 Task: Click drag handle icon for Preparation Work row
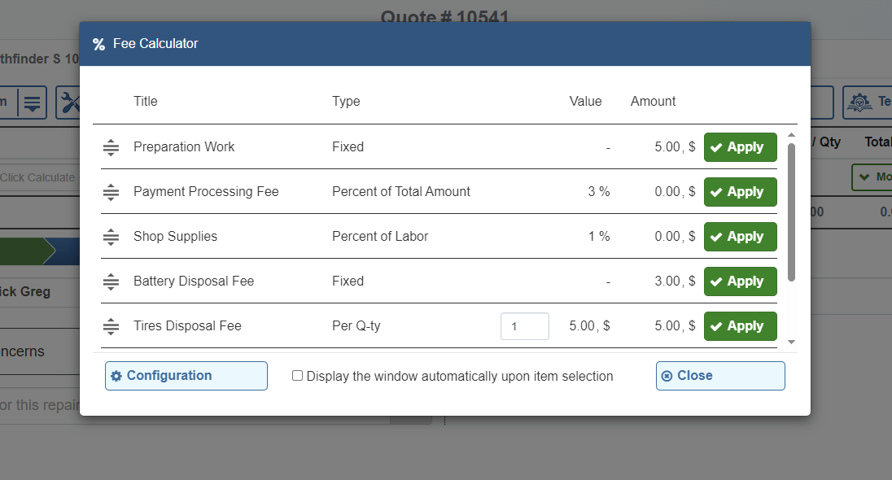click(x=111, y=147)
